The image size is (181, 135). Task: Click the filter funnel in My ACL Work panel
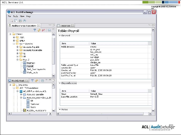[x=32, y=81]
